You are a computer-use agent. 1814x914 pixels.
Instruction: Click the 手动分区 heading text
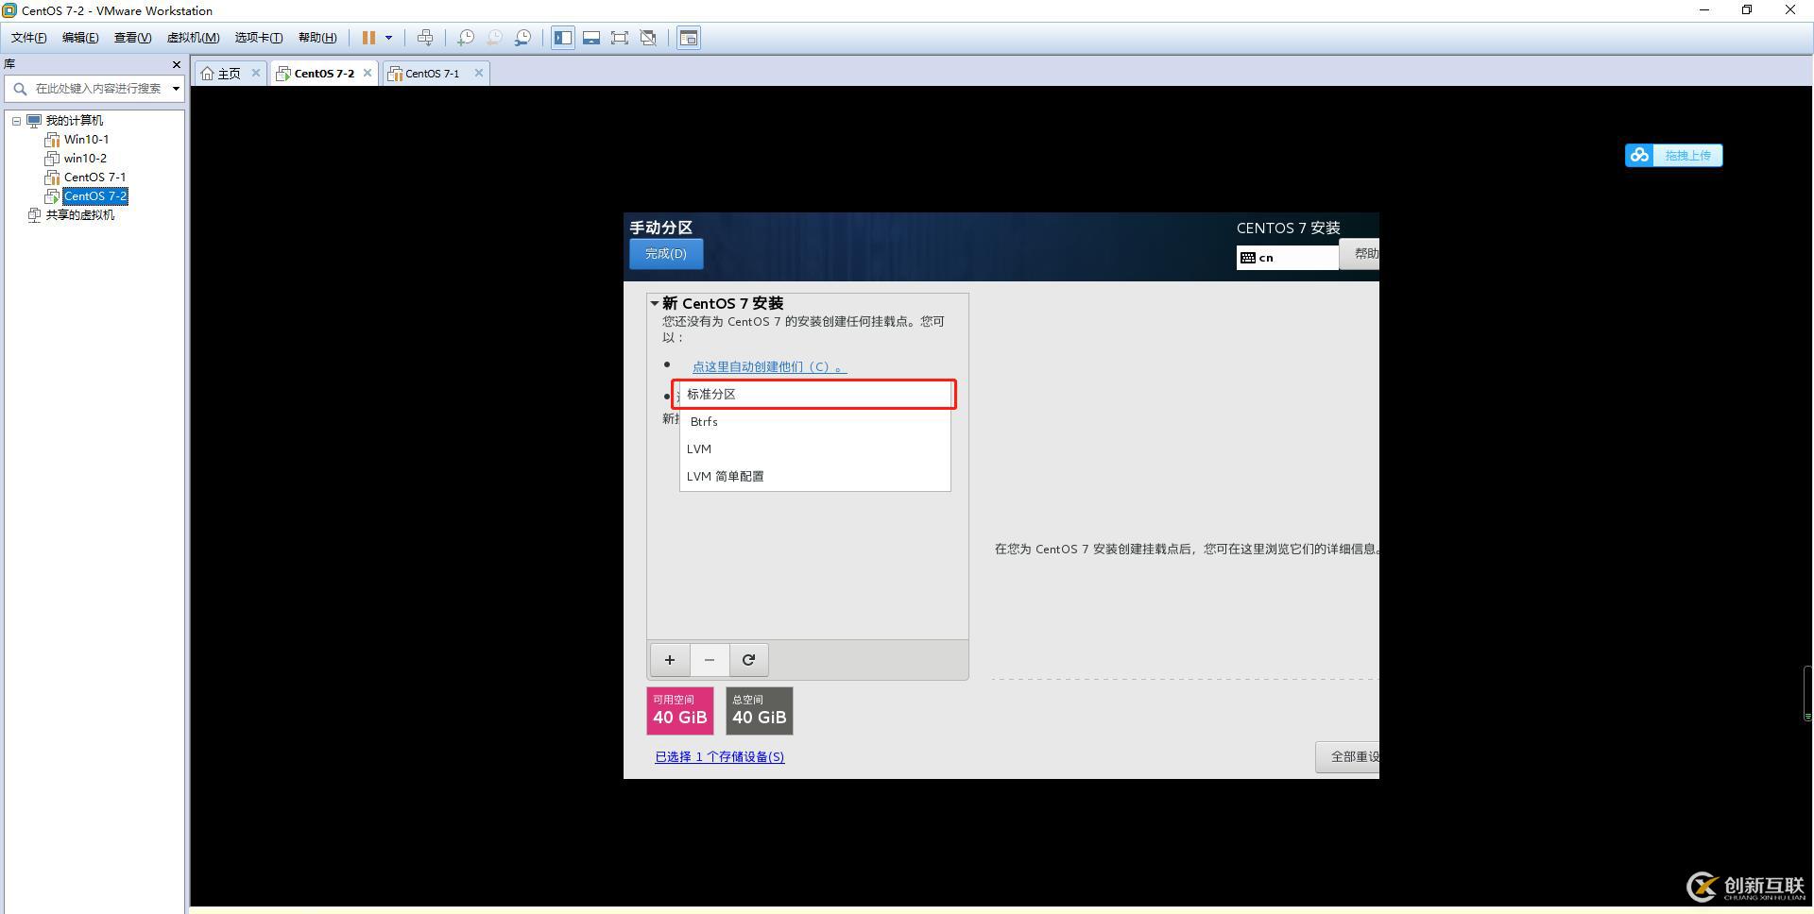coord(661,228)
